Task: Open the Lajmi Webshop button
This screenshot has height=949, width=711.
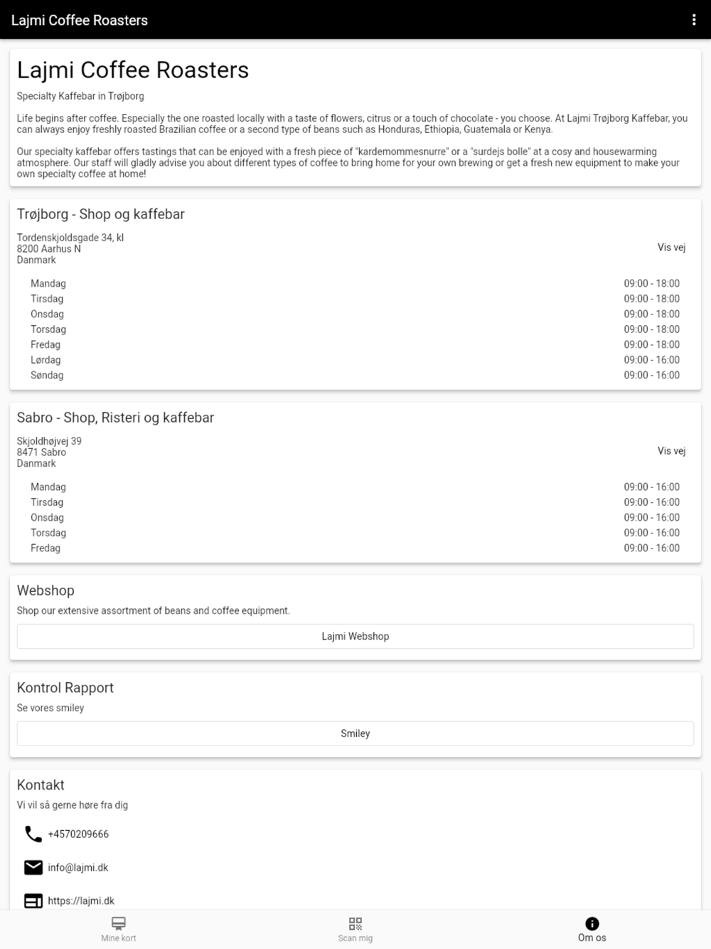Action: coord(355,636)
